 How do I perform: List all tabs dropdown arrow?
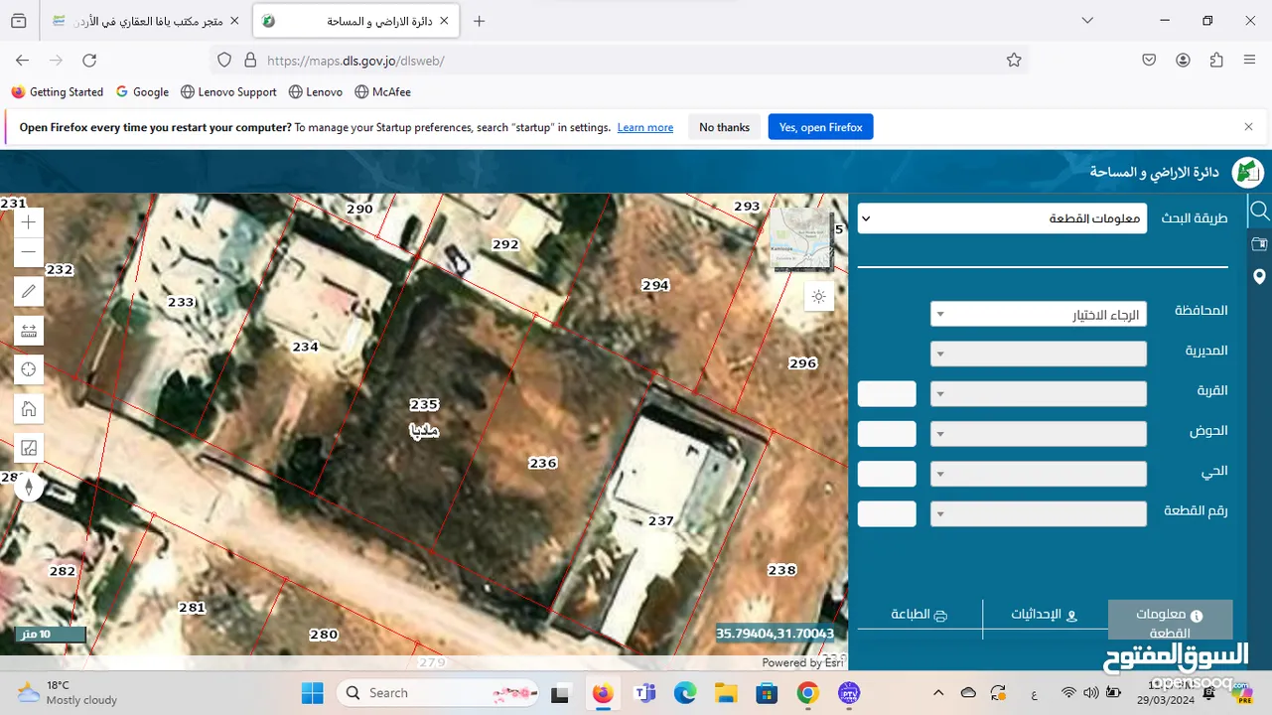click(x=1087, y=21)
